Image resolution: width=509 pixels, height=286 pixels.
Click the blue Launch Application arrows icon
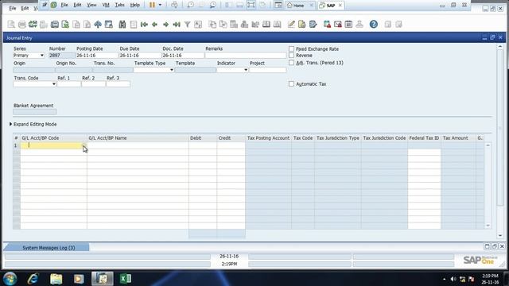tap(98, 25)
